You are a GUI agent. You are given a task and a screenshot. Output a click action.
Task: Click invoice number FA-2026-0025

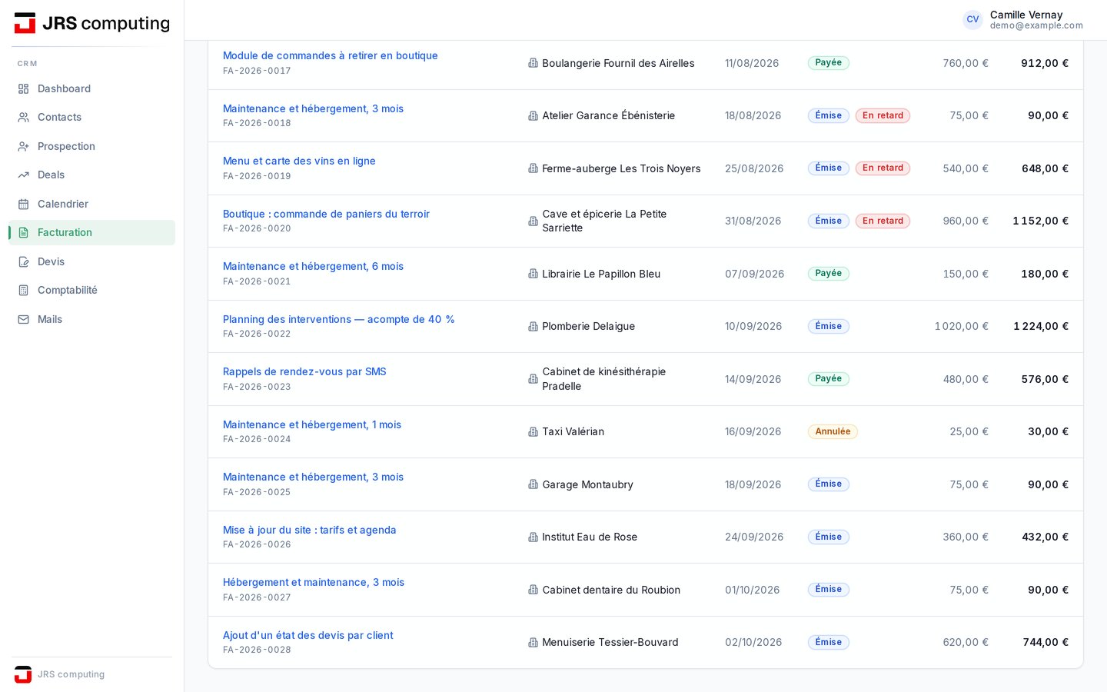point(257,492)
